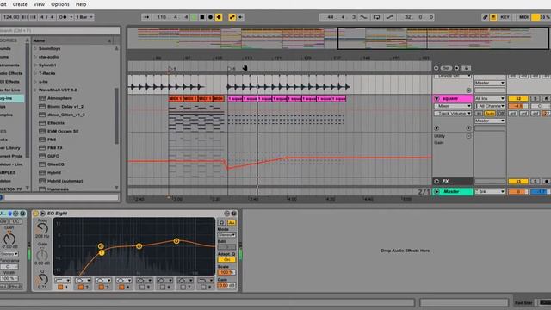Open the Mixer device chooser dropdown
Image resolution: width=551 pixels, height=310 pixels.
click(x=453, y=106)
